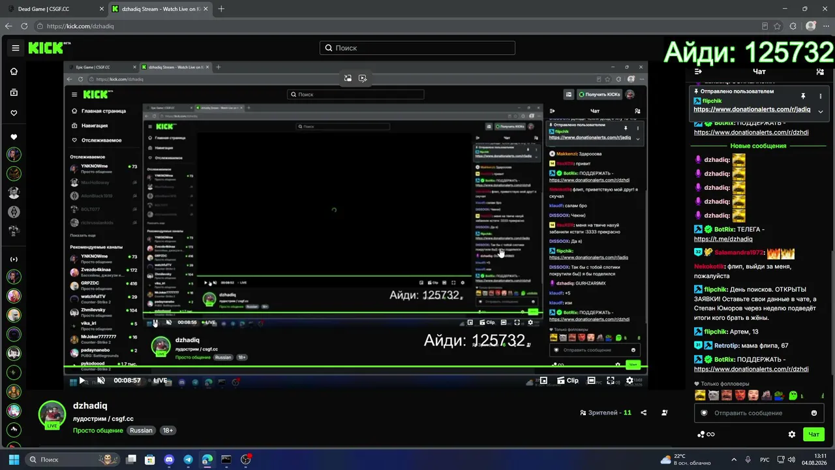Go to Kick home via sidebar house icon

click(14, 71)
